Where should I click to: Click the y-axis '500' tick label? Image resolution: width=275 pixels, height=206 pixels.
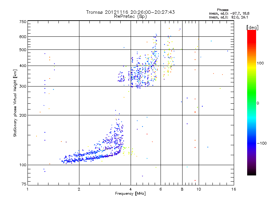[x=23, y=50]
